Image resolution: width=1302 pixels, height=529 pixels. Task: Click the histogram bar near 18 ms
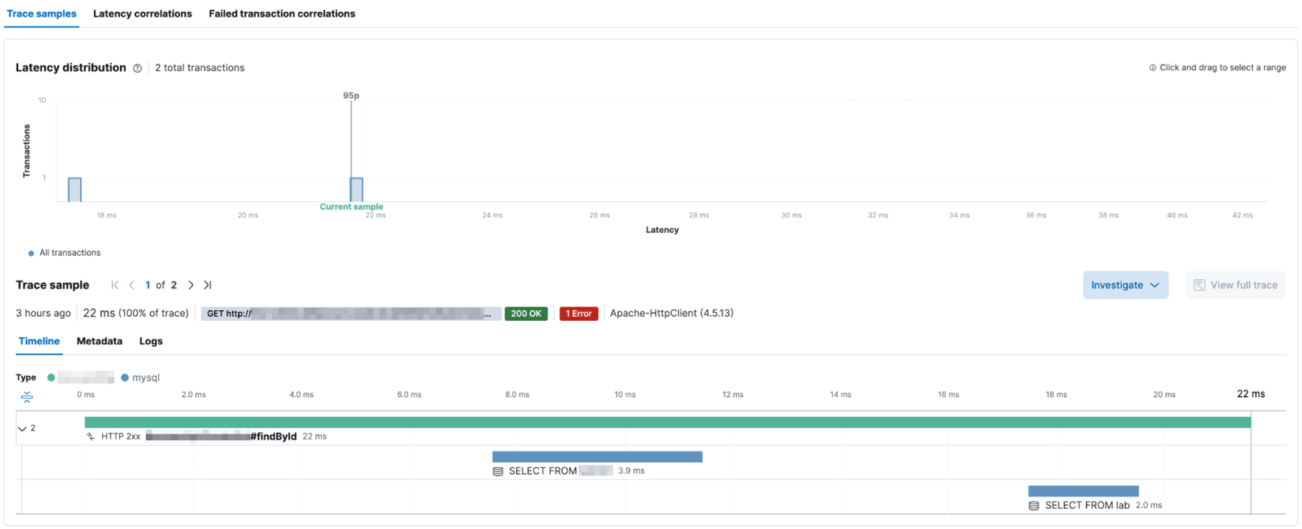pos(75,189)
